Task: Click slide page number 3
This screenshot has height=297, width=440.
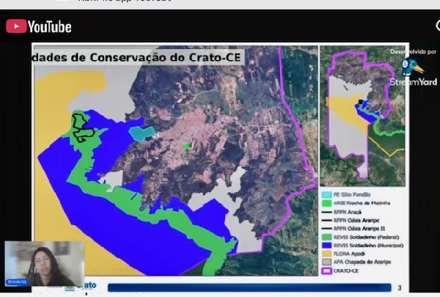Action: pos(398,287)
